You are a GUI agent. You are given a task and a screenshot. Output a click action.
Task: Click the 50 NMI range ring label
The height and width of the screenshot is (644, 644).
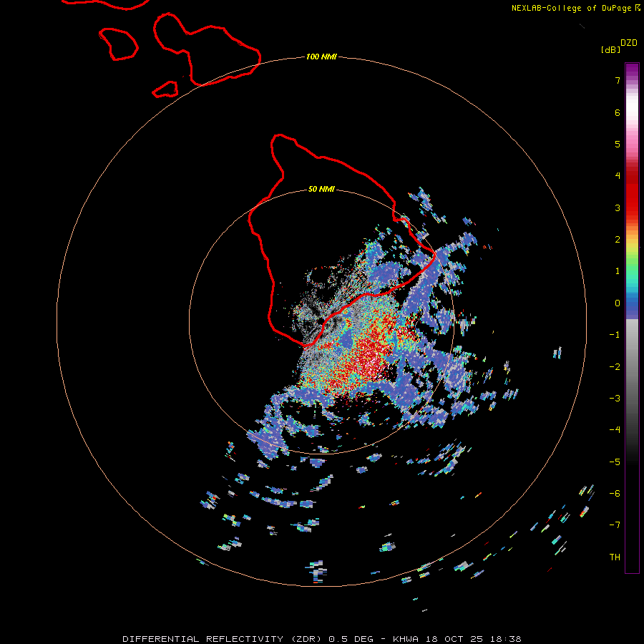321,190
